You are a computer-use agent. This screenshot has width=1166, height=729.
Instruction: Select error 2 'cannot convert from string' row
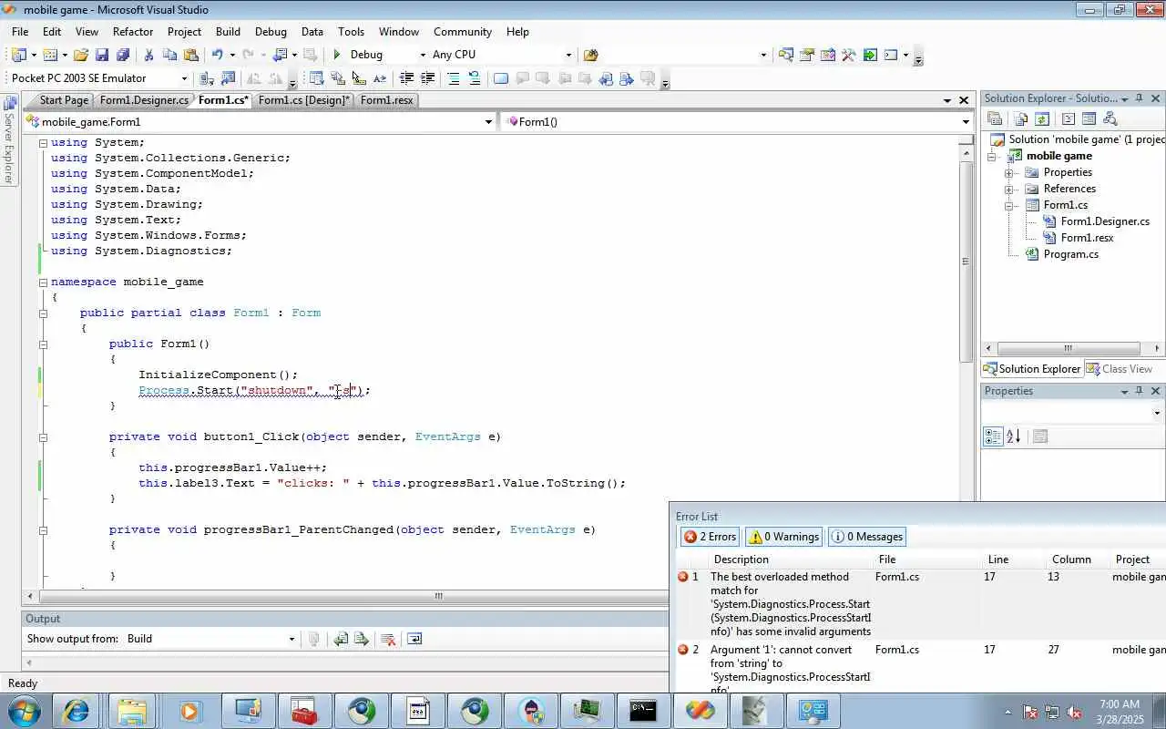[x=917, y=668]
